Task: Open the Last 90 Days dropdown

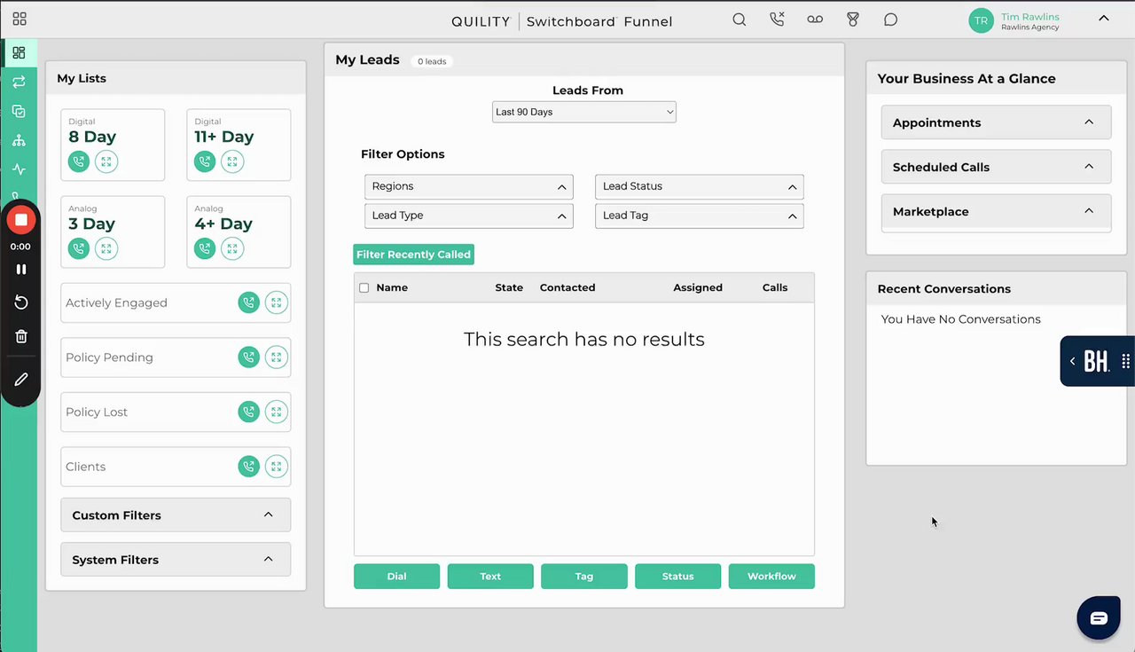Action: [584, 112]
